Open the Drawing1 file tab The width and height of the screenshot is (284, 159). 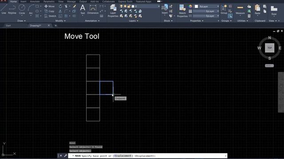[35, 26]
